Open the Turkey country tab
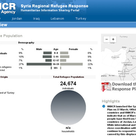The height and width of the screenshot is (136, 136). tap(81, 19)
